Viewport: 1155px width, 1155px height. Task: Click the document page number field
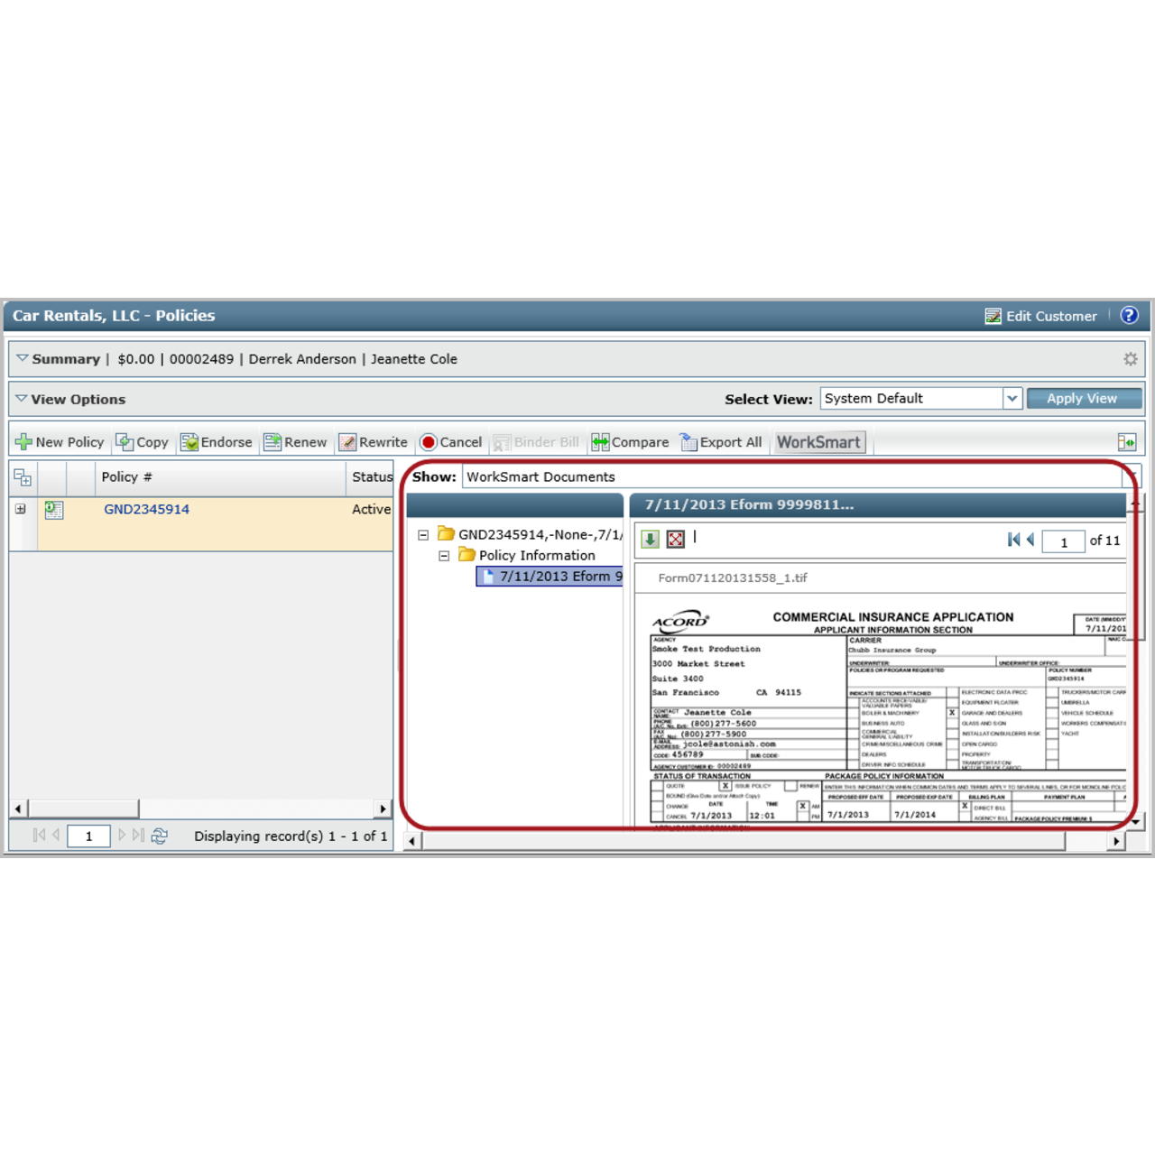click(x=1064, y=541)
